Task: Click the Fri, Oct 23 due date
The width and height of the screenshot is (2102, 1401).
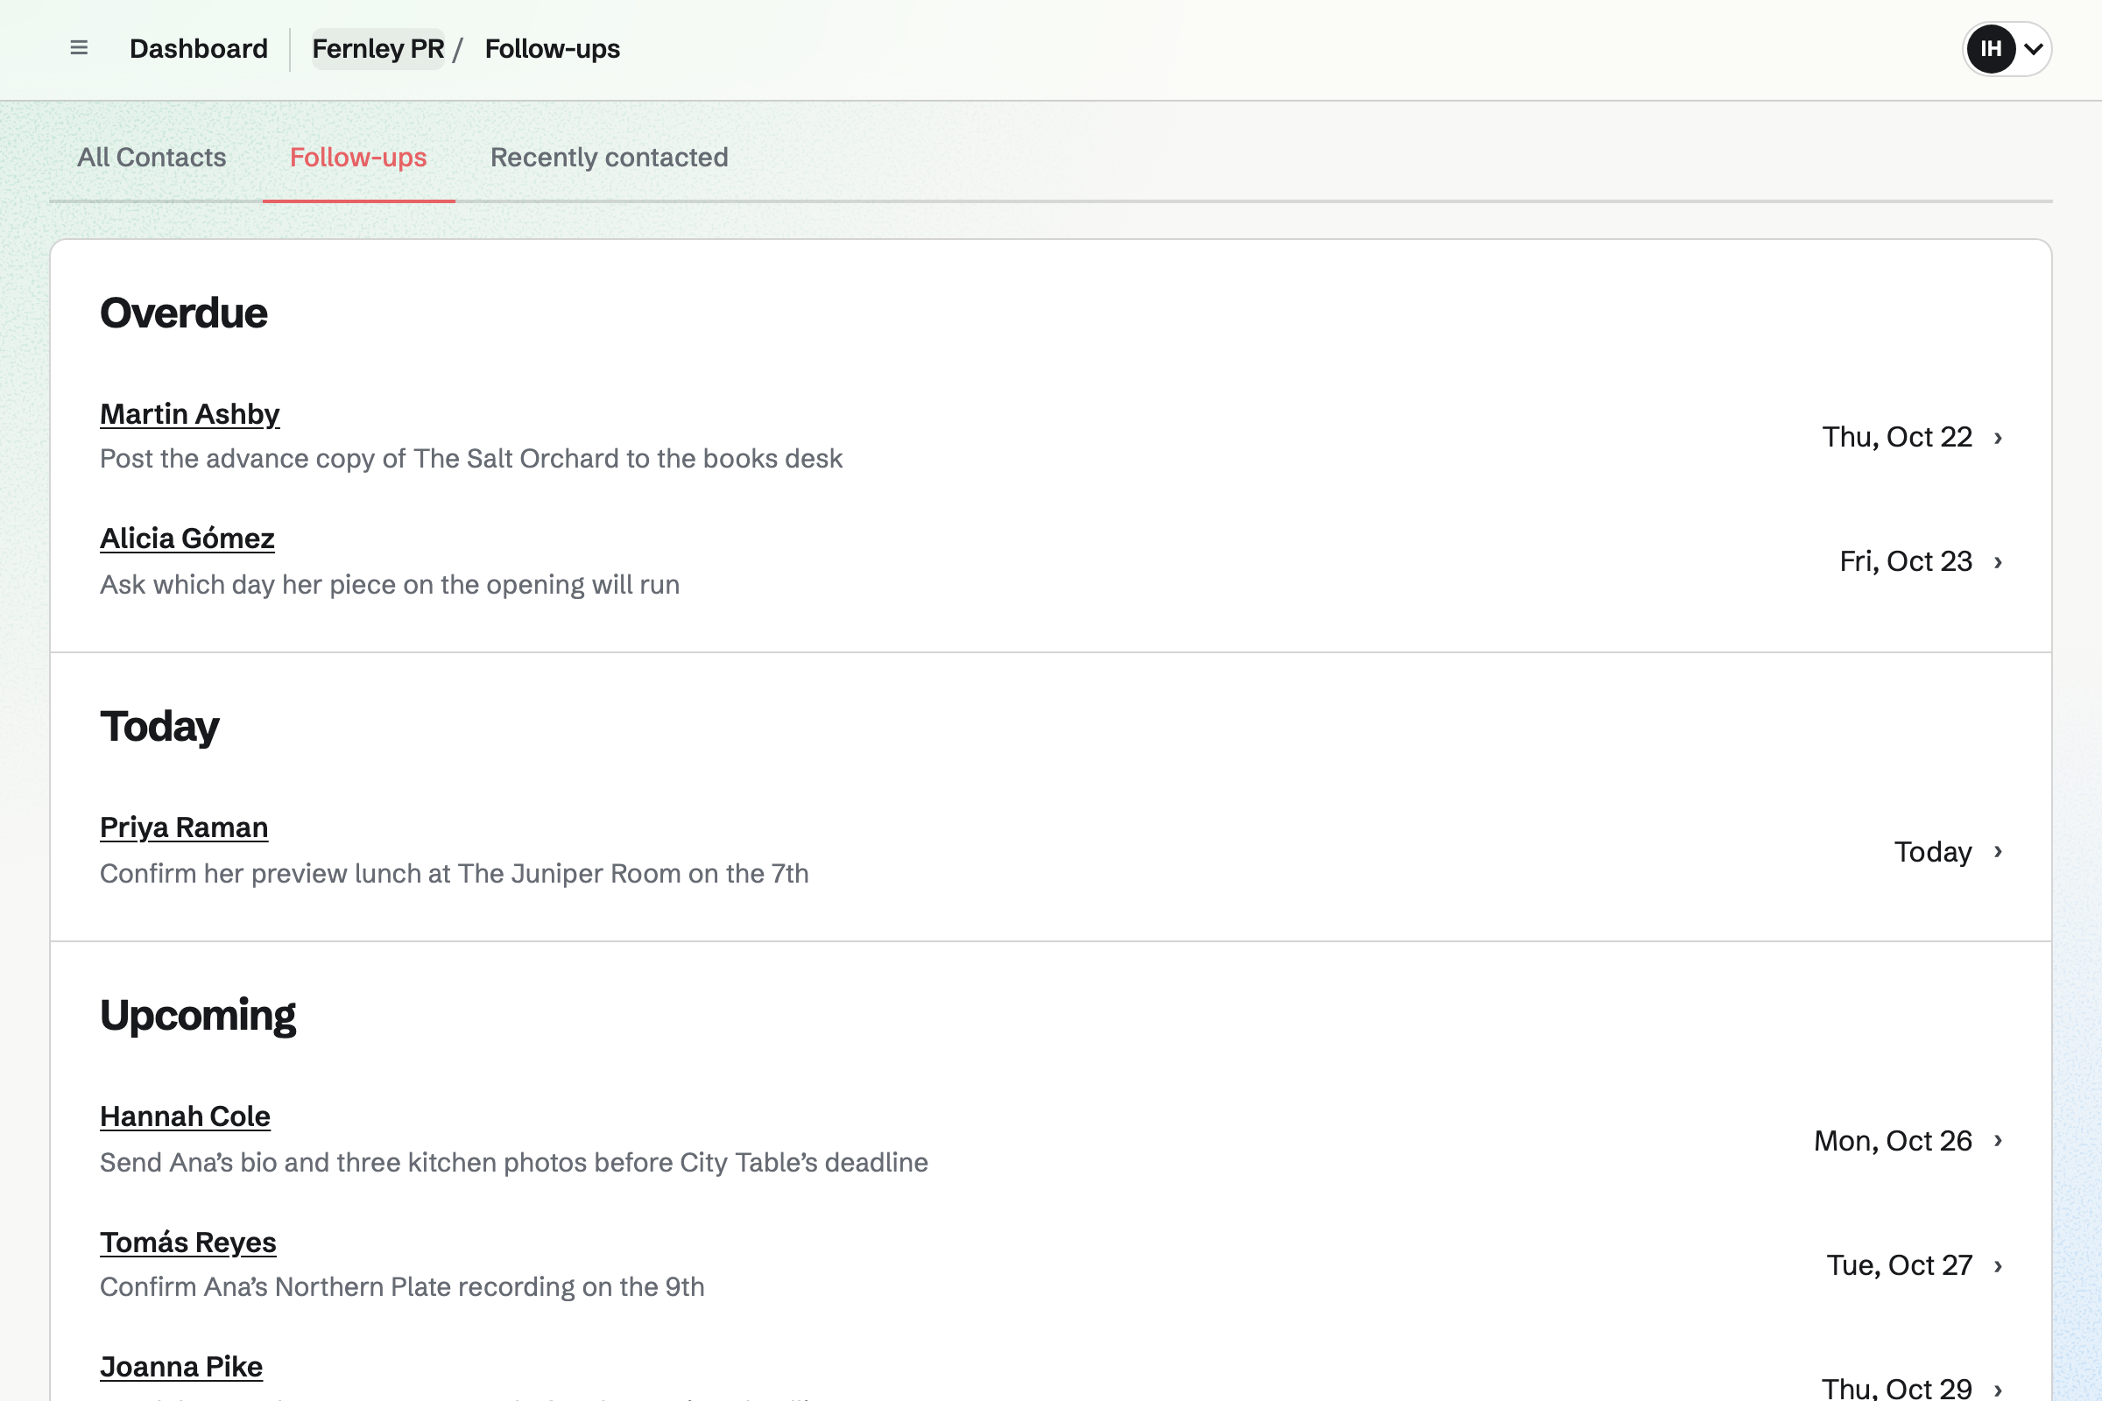Action: pyautogui.click(x=1906, y=561)
